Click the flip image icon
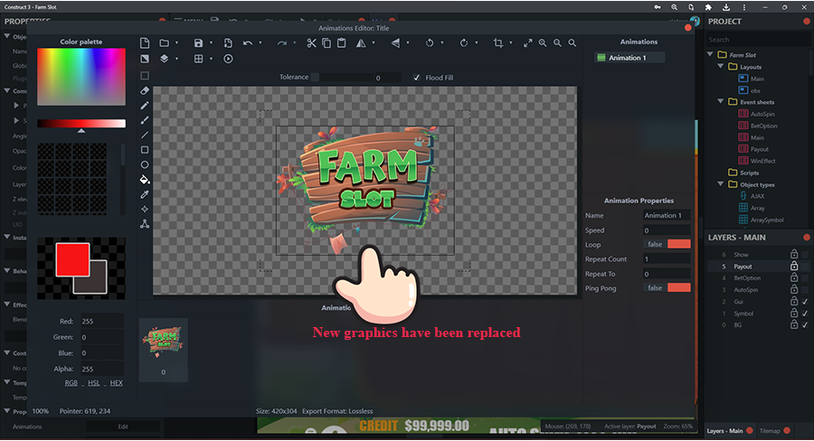The height and width of the screenshot is (441, 814). click(395, 43)
